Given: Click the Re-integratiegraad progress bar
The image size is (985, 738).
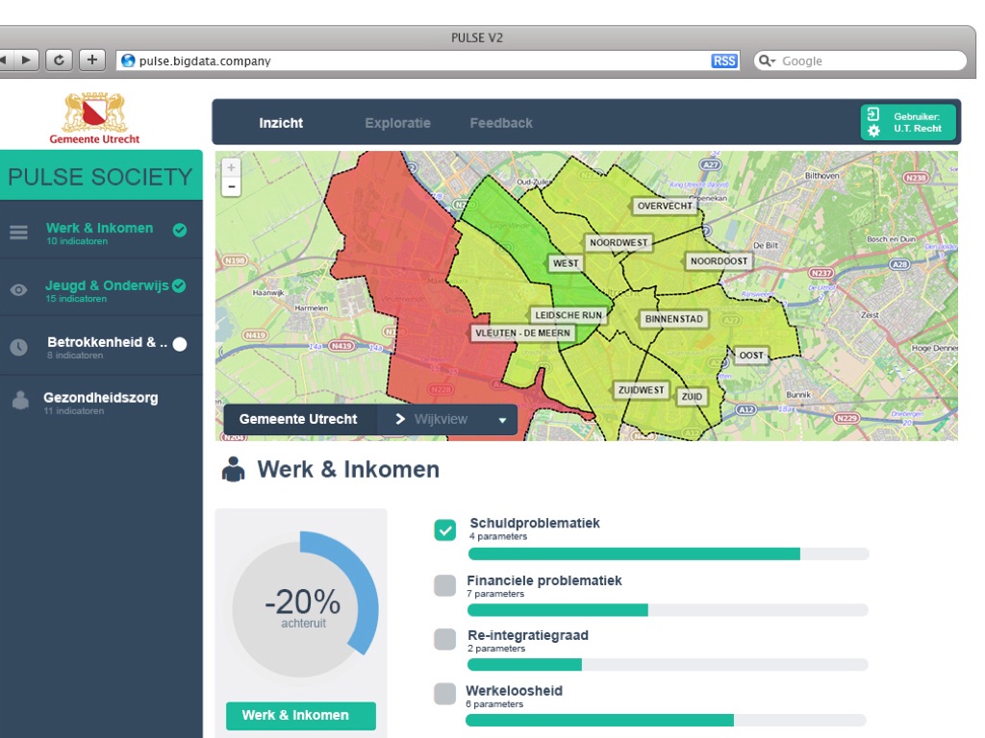Looking at the screenshot, I should pyautogui.click(x=668, y=665).
